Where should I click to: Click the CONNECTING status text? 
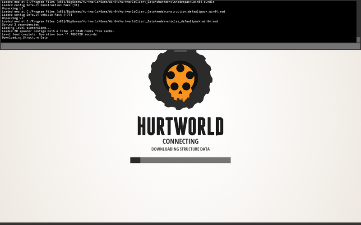[180, 141]
